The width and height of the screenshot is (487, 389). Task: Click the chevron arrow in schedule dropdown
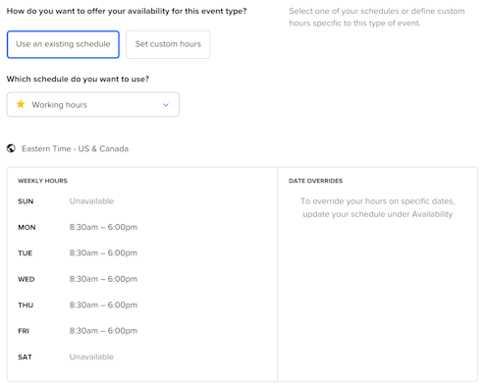(166, 105)
